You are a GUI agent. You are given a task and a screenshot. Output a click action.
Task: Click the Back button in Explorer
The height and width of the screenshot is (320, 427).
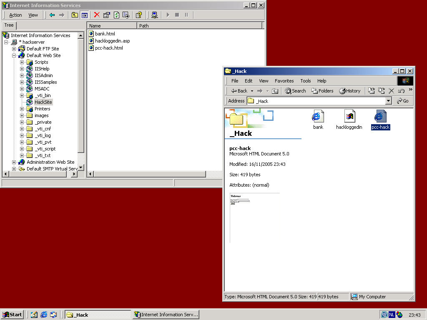[x=239, y=91]
